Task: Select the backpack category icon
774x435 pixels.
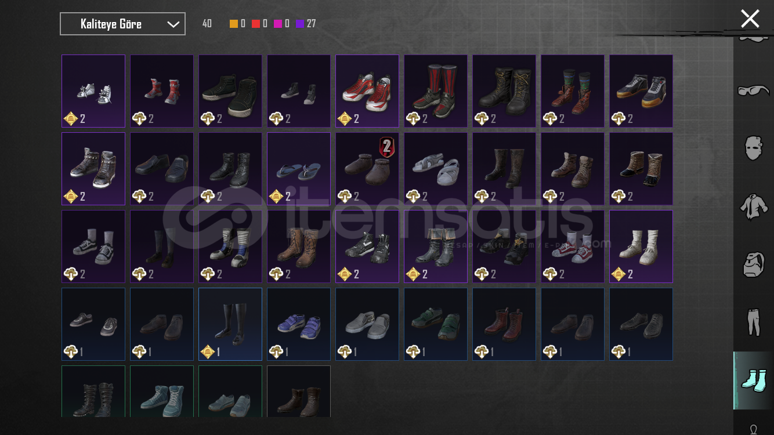Action: click(x=753, y=264)
